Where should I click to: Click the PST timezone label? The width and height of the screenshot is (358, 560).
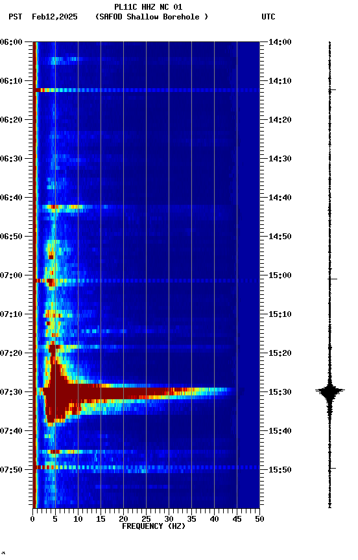point(16,17)
